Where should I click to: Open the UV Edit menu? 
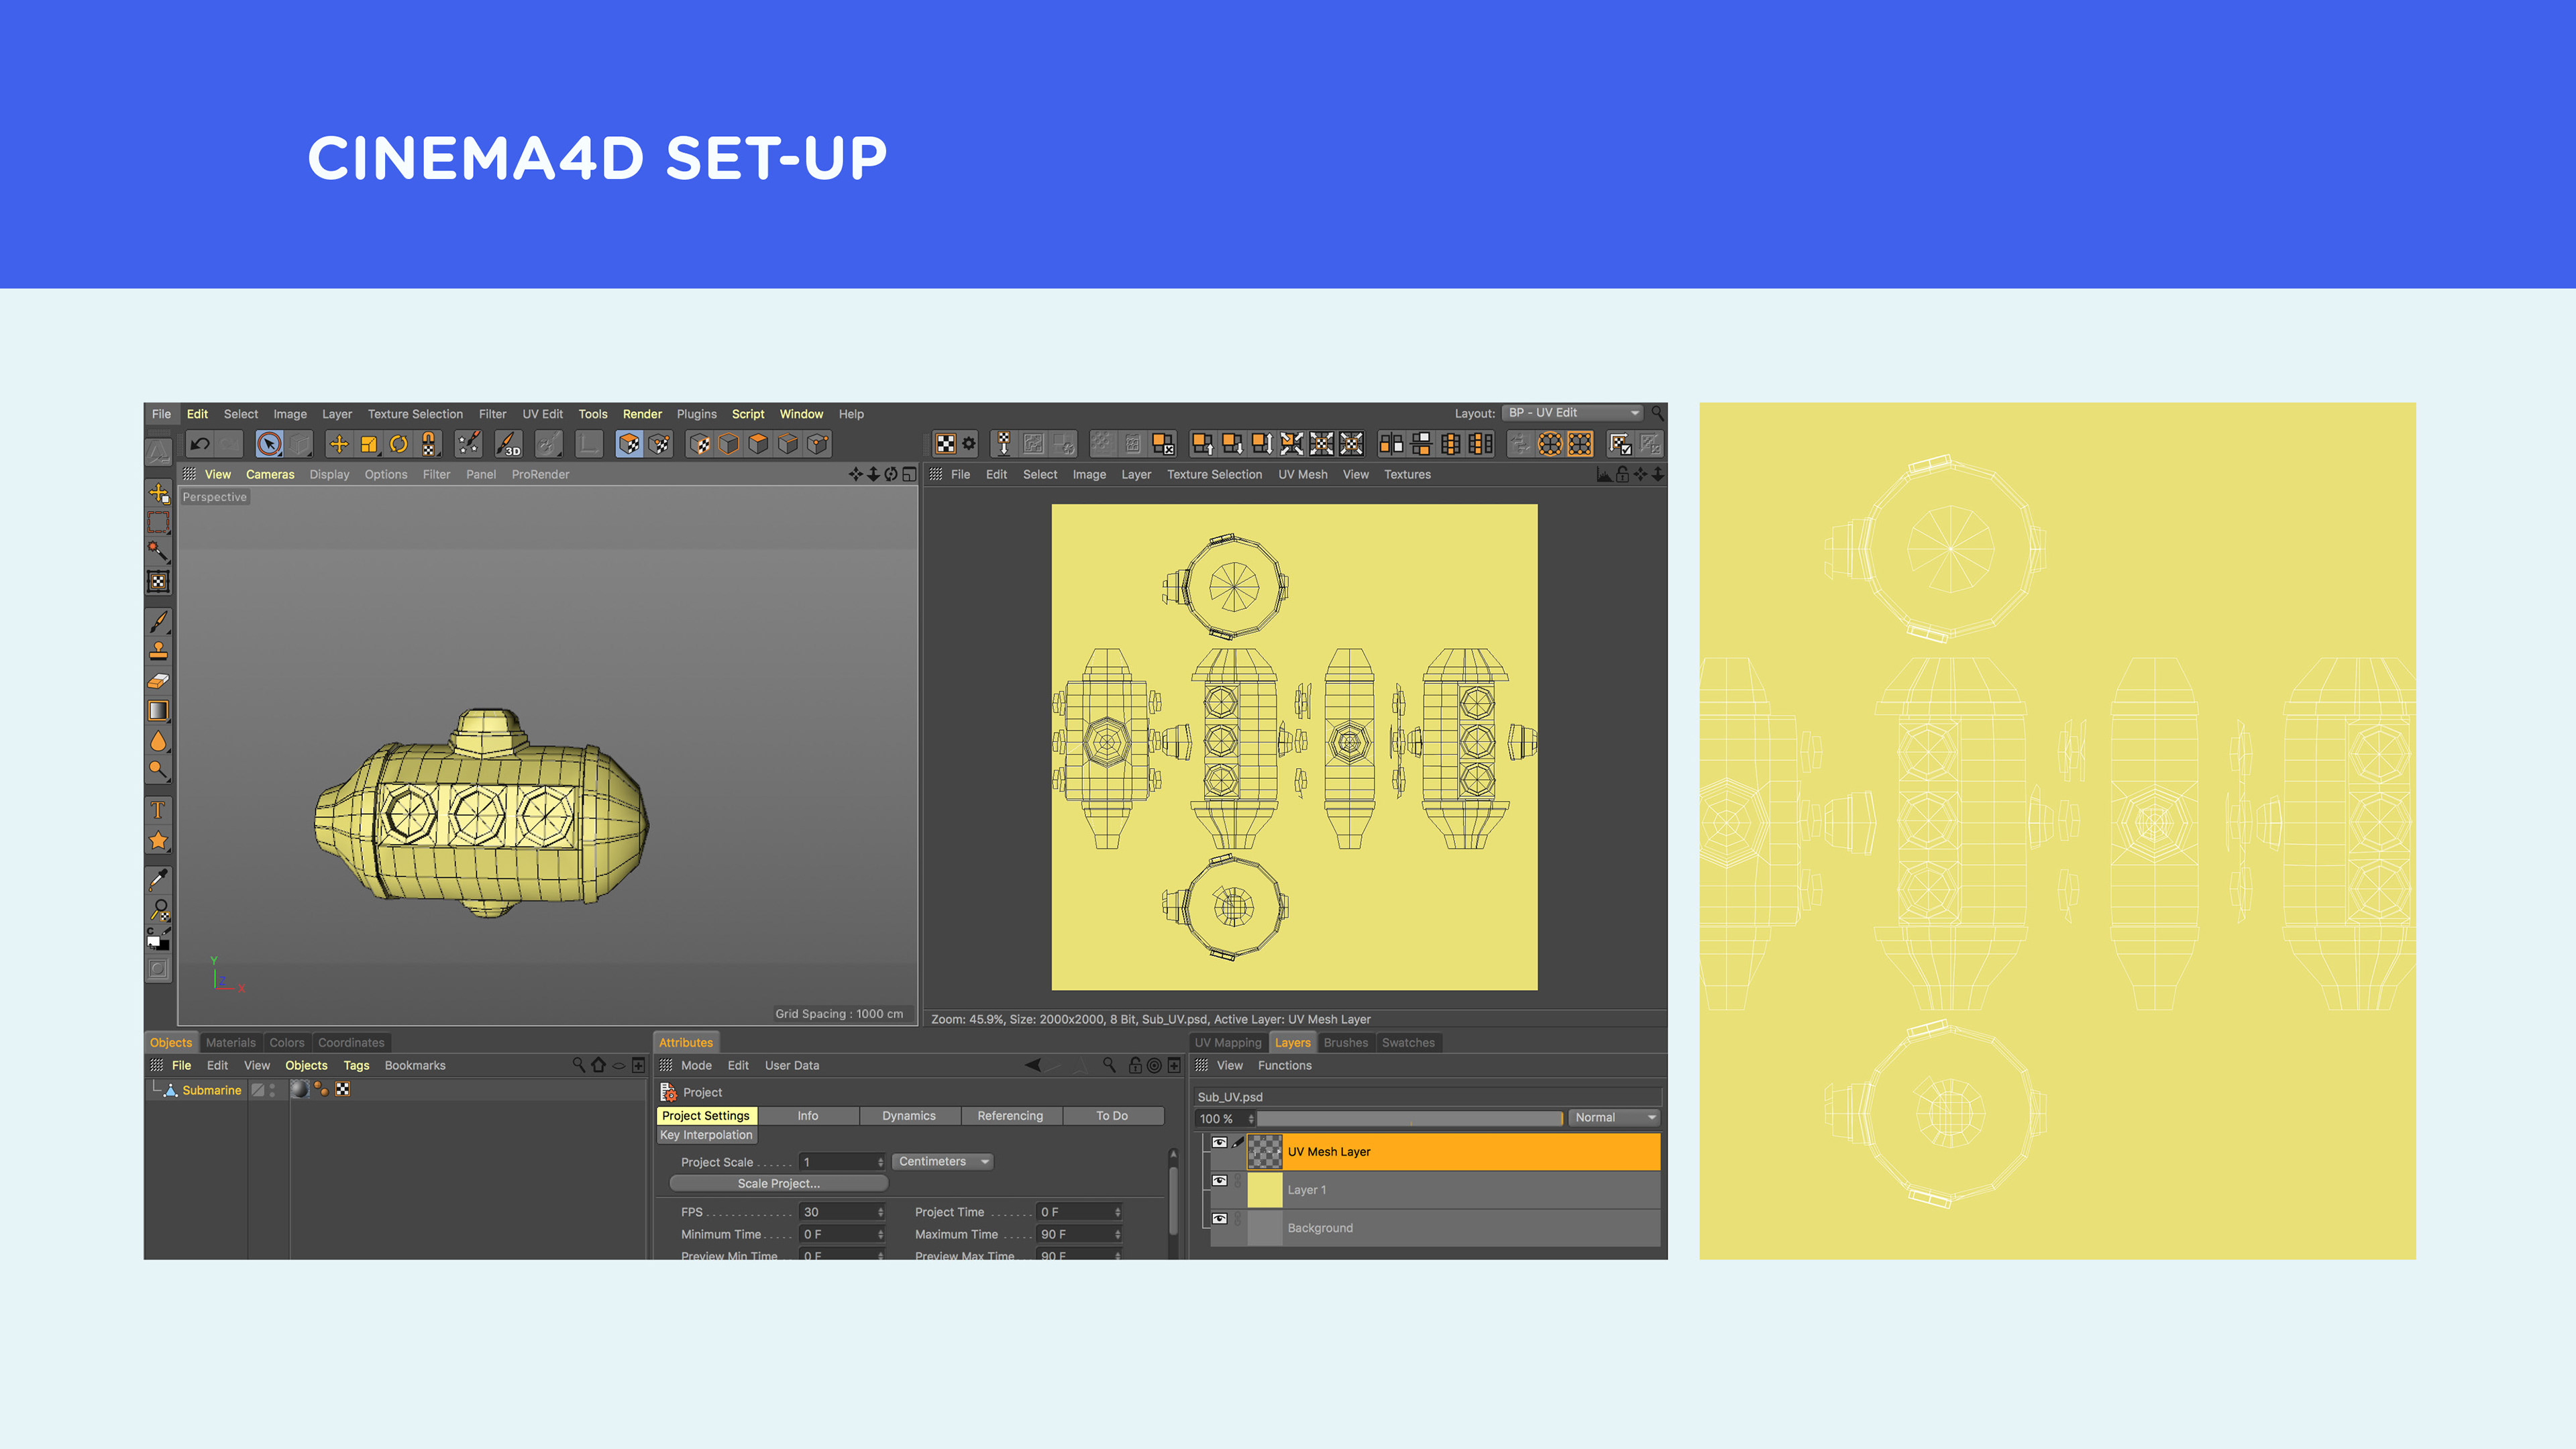pos(542,414)
